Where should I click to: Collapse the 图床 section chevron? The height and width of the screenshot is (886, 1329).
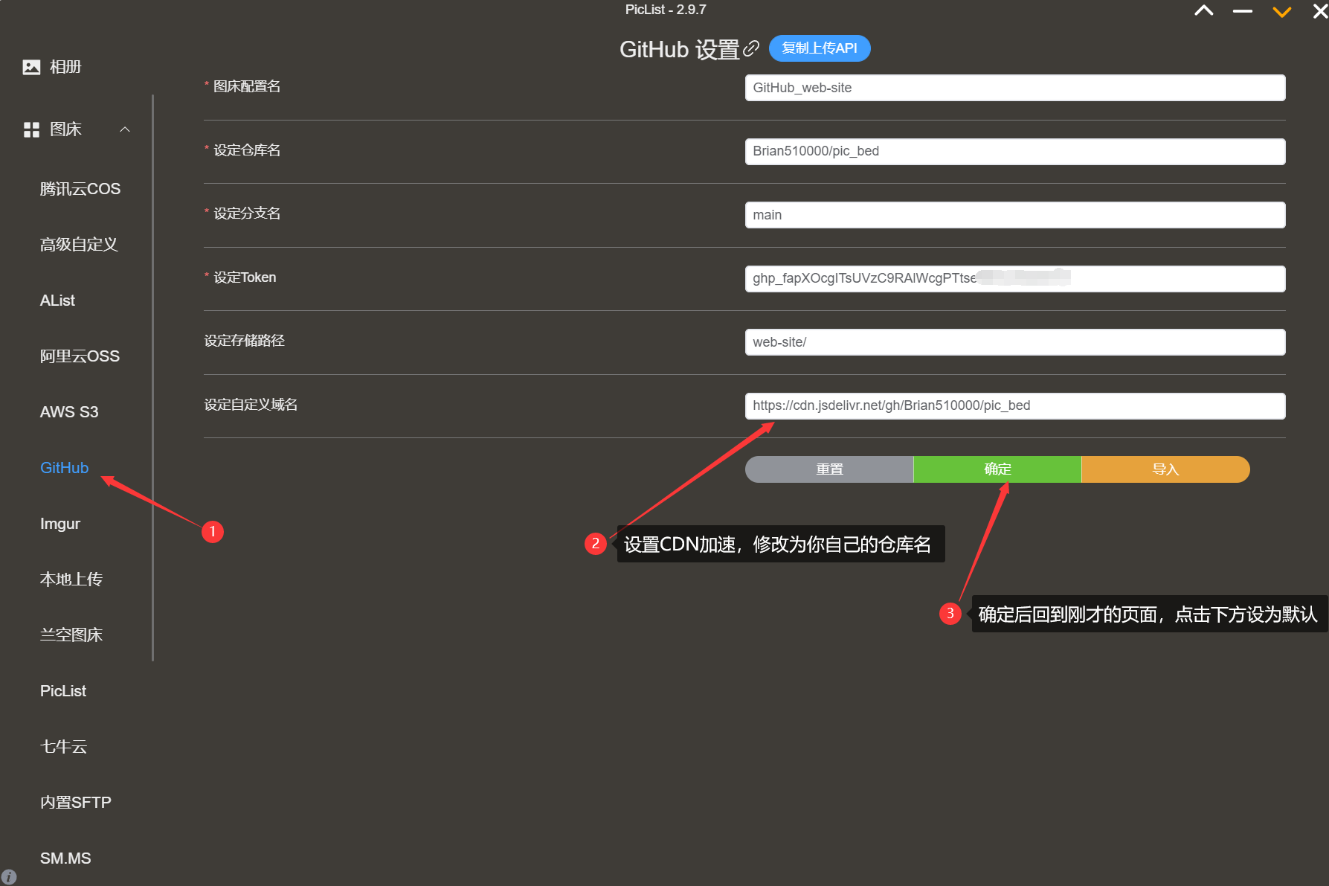124,129
